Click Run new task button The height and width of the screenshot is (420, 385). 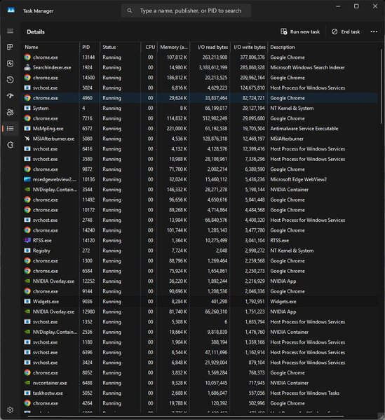click(300, 31)
